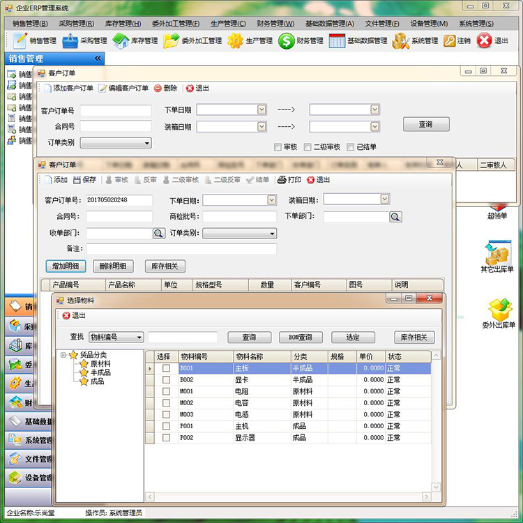Open 基础数据管理(A) menu
Viewport: 523px width, 523px height.
[x=330, y=23]
